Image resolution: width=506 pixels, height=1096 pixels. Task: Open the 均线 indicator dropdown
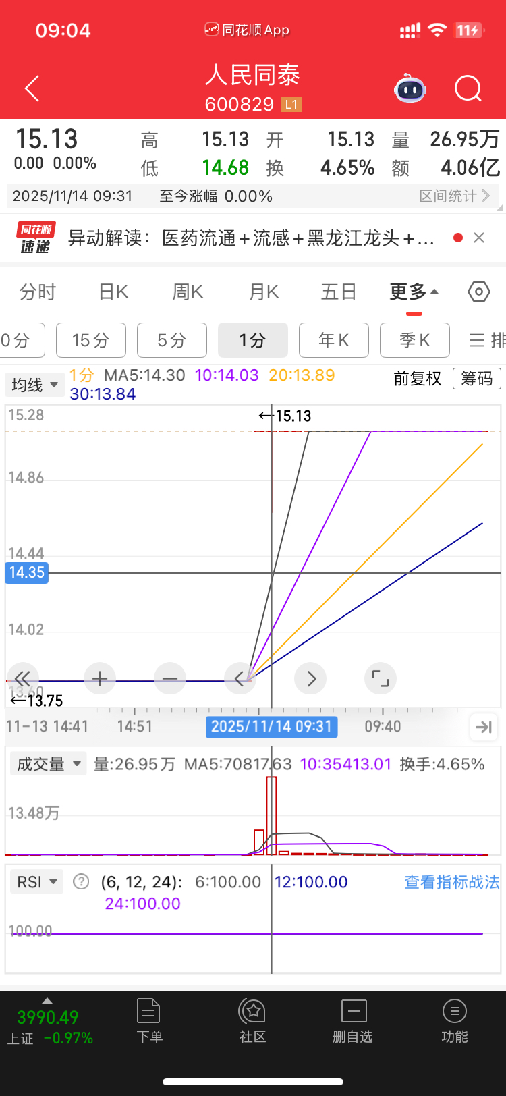34,385
